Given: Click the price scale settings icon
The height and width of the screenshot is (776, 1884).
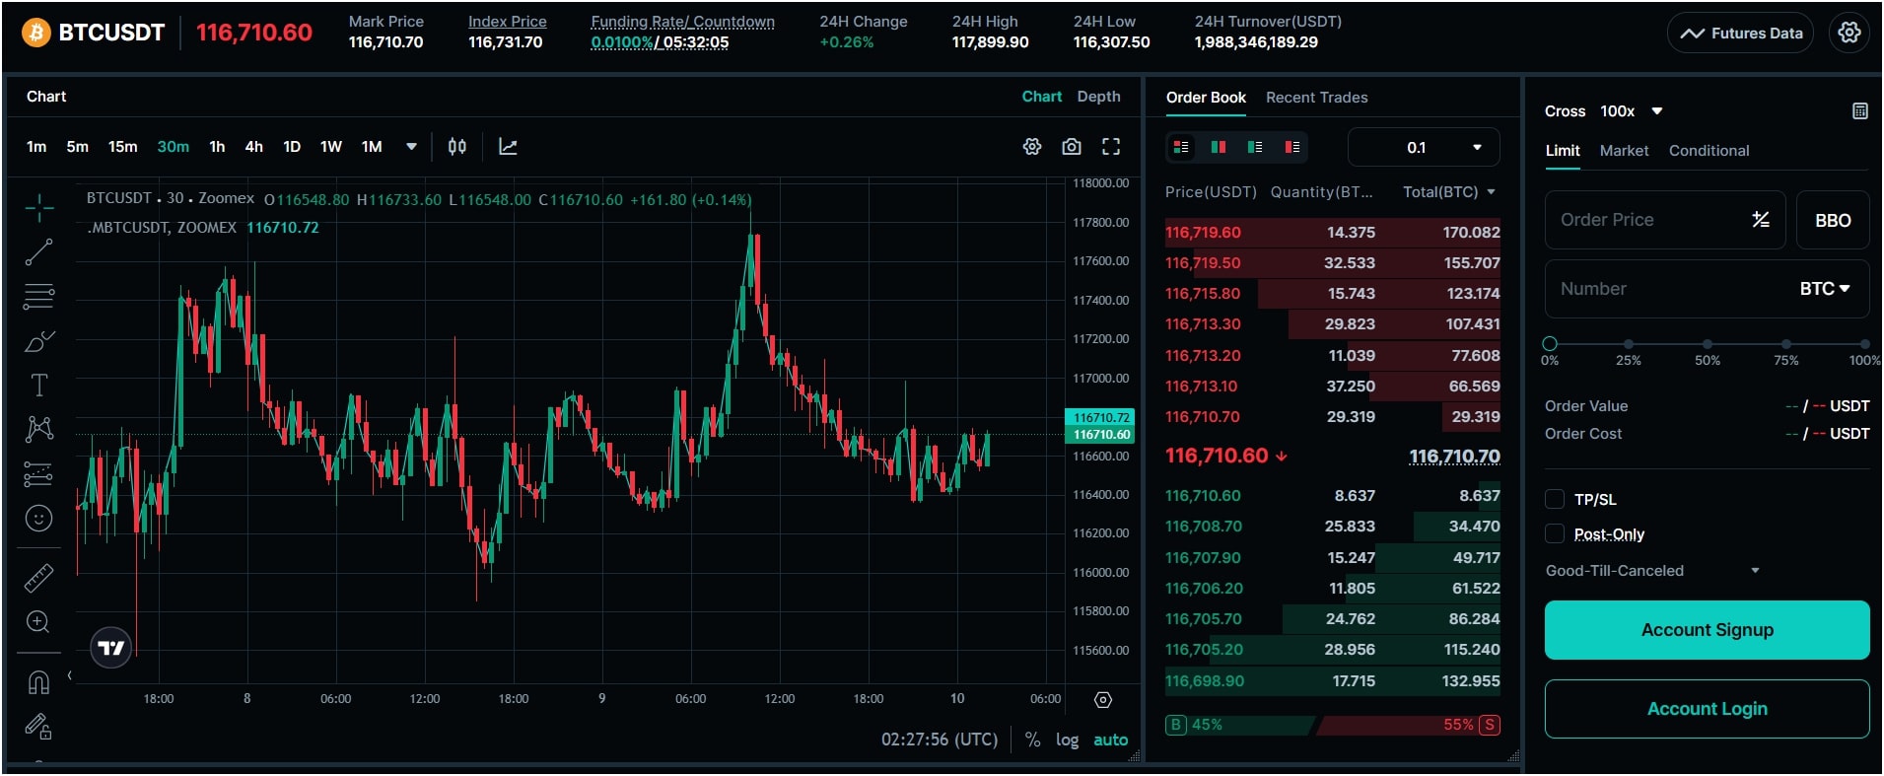Looking at the screenshot, I should coord(1103,699).
